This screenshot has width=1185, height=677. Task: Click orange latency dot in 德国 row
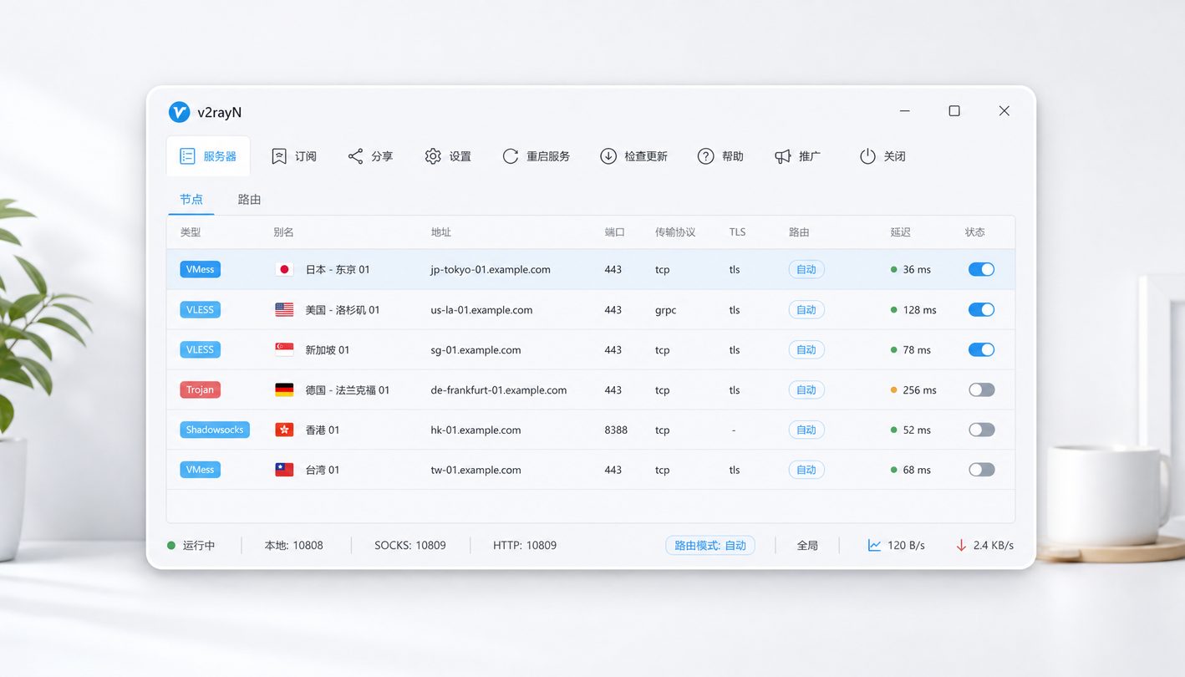pyautogui.click(x=894, y=389)
